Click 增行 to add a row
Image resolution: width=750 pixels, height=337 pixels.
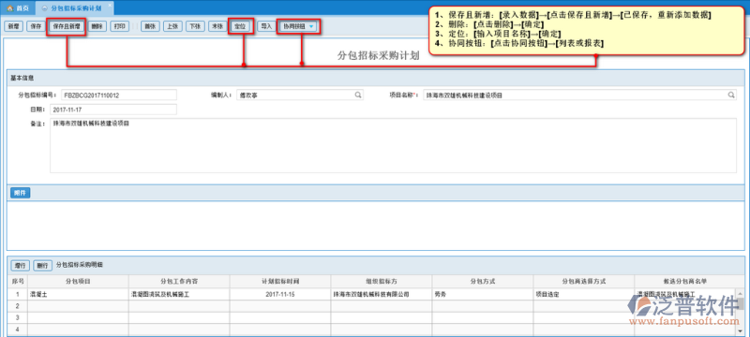click(20, 266)
